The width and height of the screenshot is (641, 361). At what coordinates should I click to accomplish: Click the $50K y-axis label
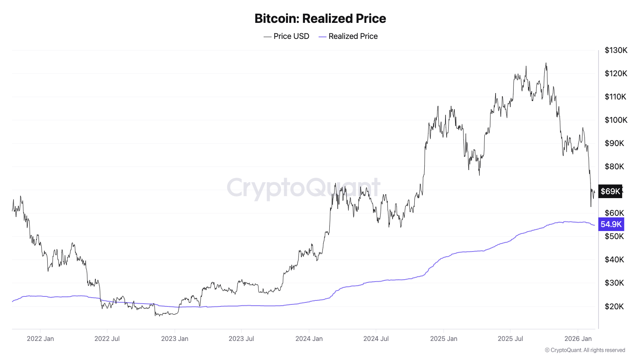614,236
